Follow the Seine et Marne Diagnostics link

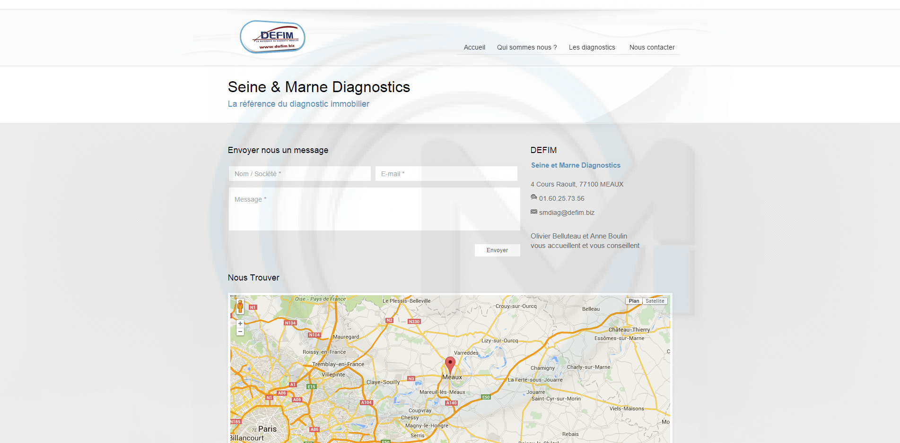tap(576, 165)
